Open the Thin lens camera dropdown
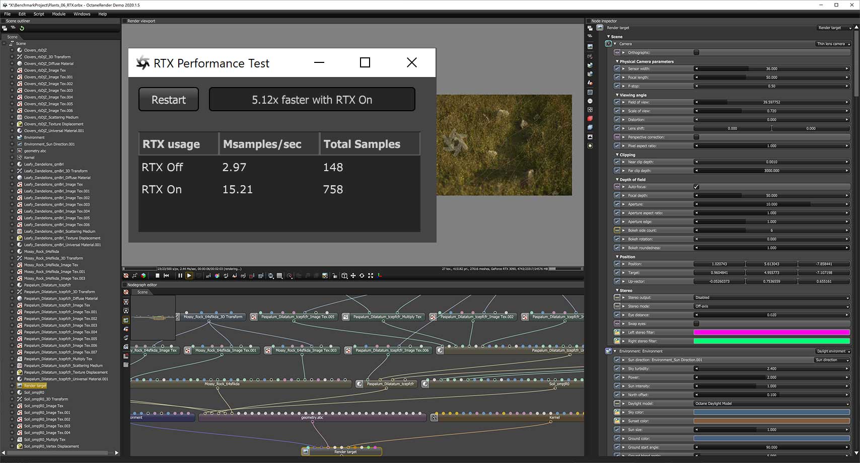This screenshot has height=463, width=860. [x=833, y=44]
